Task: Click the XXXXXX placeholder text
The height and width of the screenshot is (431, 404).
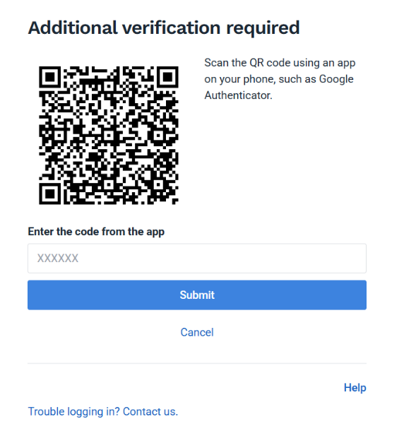Action: pyautogui.click(x=58, y=258)
